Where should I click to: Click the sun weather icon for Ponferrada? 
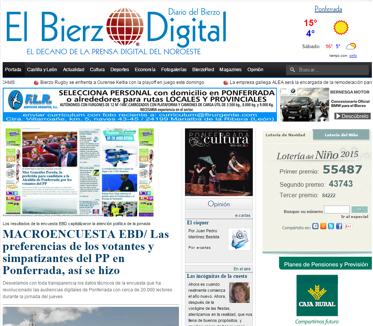[x=341, y=27]
